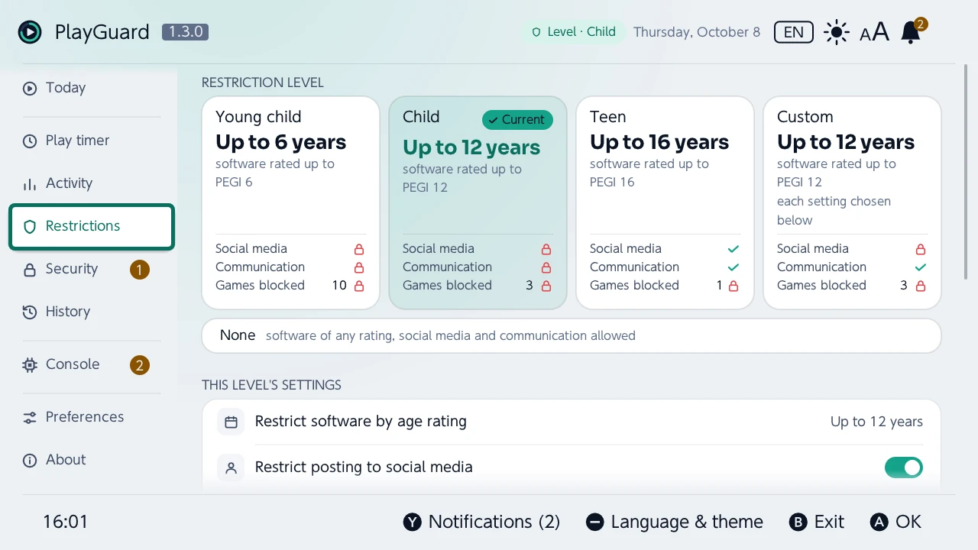Click the main panel scrollbar
This screenshot has height=550, width=978.
967,172
